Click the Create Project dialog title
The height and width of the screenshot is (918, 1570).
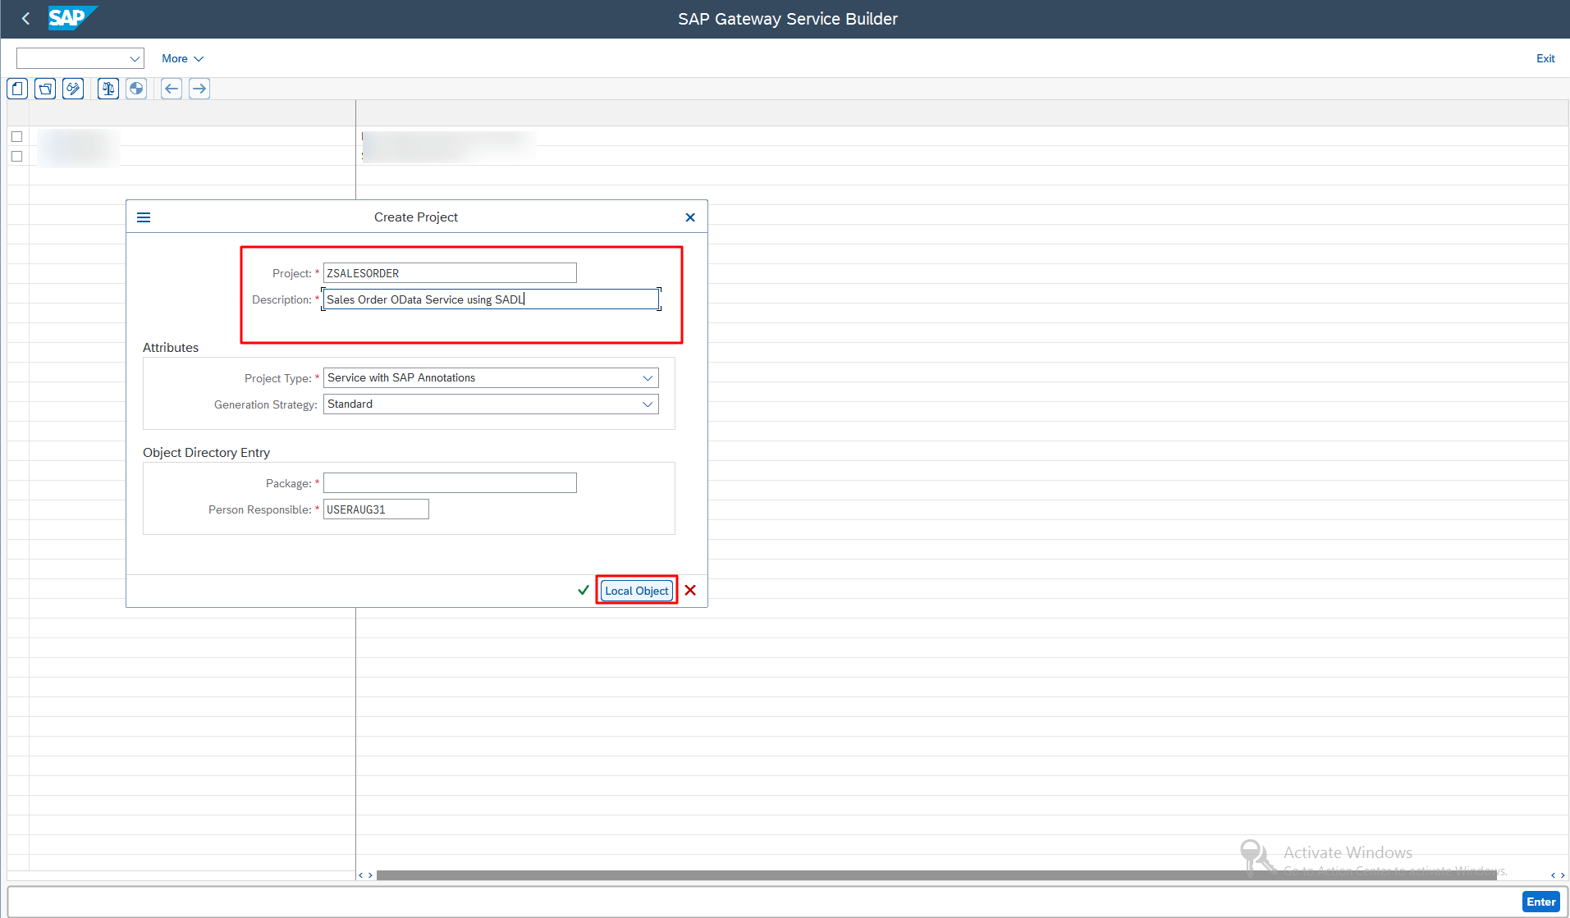point(416,217)
